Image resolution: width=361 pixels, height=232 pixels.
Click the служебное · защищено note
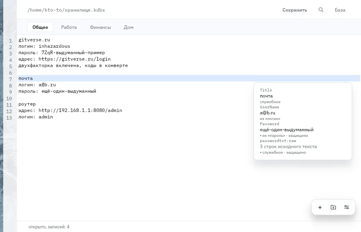coord(283,153)
